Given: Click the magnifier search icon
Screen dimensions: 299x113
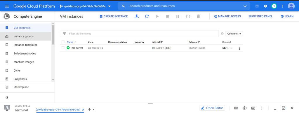Looking at the screenshot, I should [x=124, y=6].
